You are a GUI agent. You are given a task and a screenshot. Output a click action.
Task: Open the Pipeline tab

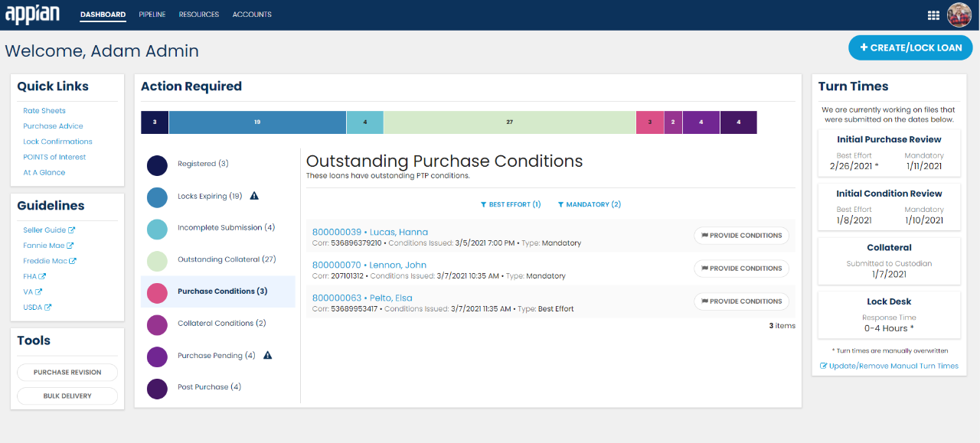152,15
